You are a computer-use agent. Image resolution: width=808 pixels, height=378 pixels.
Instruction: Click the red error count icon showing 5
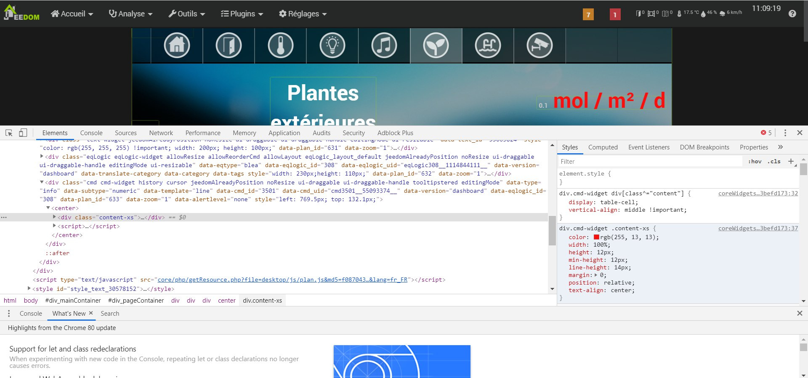click(x=763, y=133)
